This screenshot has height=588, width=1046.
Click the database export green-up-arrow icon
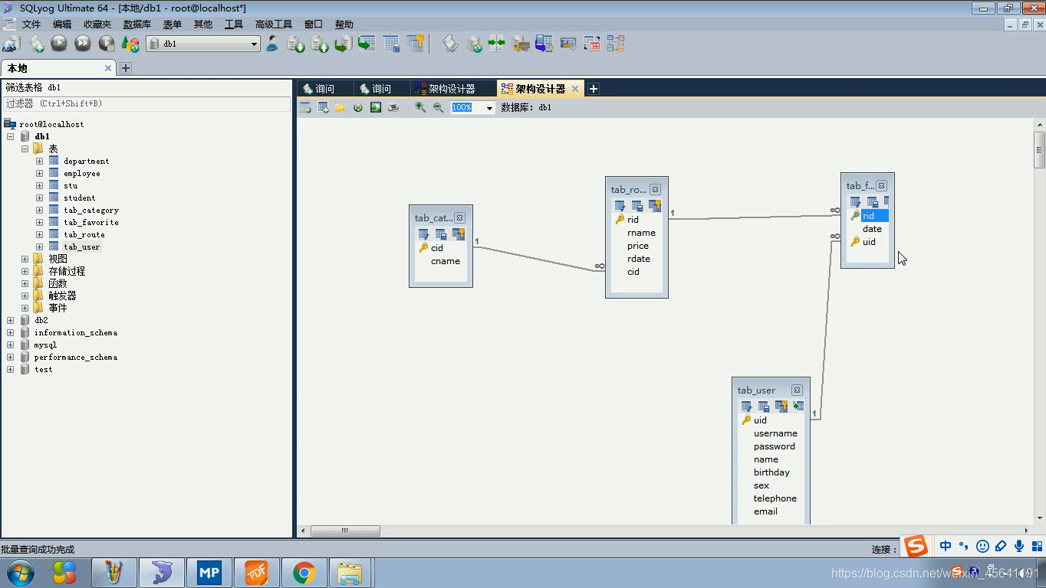320,44
